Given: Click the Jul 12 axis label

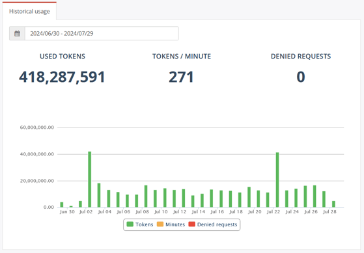Looking at the screenshot, I should (180, 212).
